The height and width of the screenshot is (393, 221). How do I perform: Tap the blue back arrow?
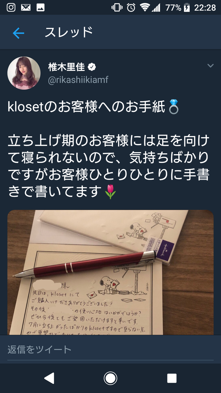click(19, 33)
